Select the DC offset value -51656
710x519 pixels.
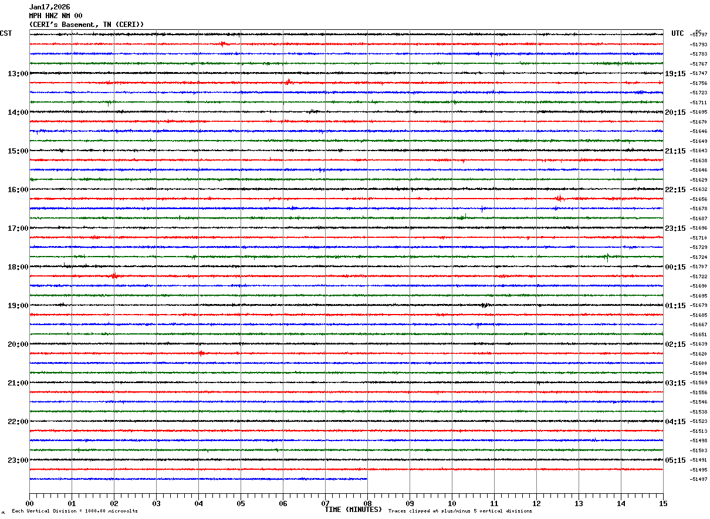(x=699, y=199)
